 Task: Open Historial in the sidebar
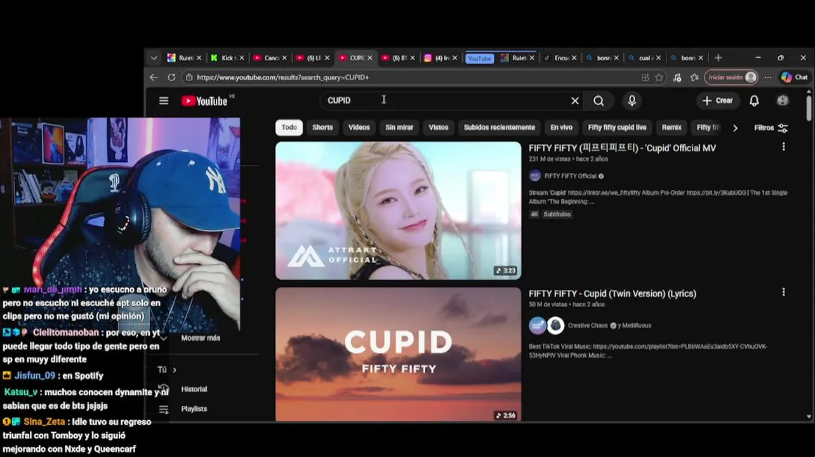(194, 389)
